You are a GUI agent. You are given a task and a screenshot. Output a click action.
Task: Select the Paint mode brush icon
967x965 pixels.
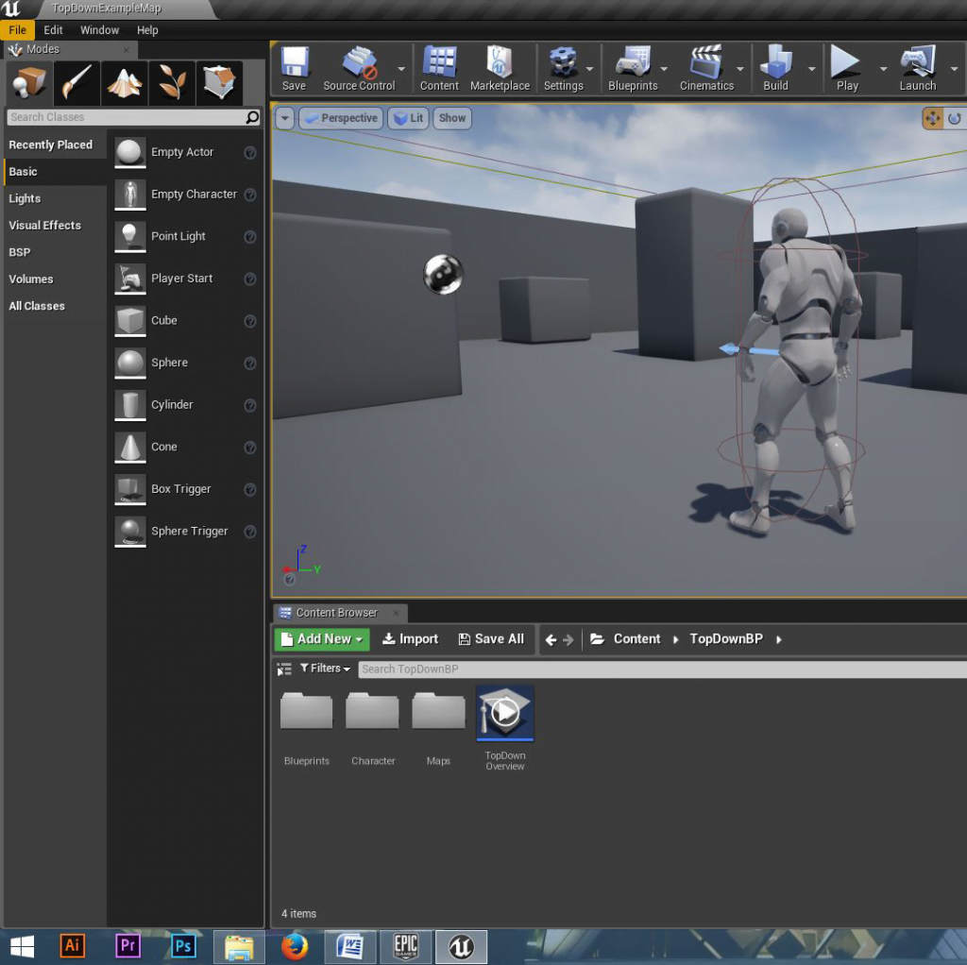click(x=77, y=83)
